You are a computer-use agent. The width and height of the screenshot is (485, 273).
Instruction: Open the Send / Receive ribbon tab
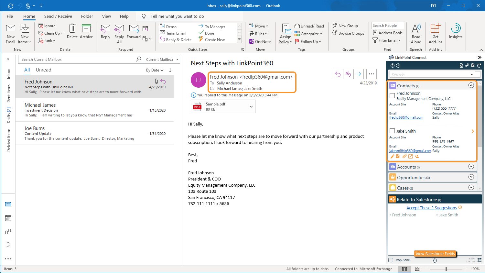[x=58, y=16]
